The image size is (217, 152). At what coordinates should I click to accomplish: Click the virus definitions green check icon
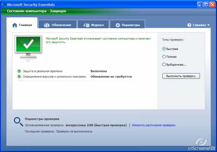(19, 77)
